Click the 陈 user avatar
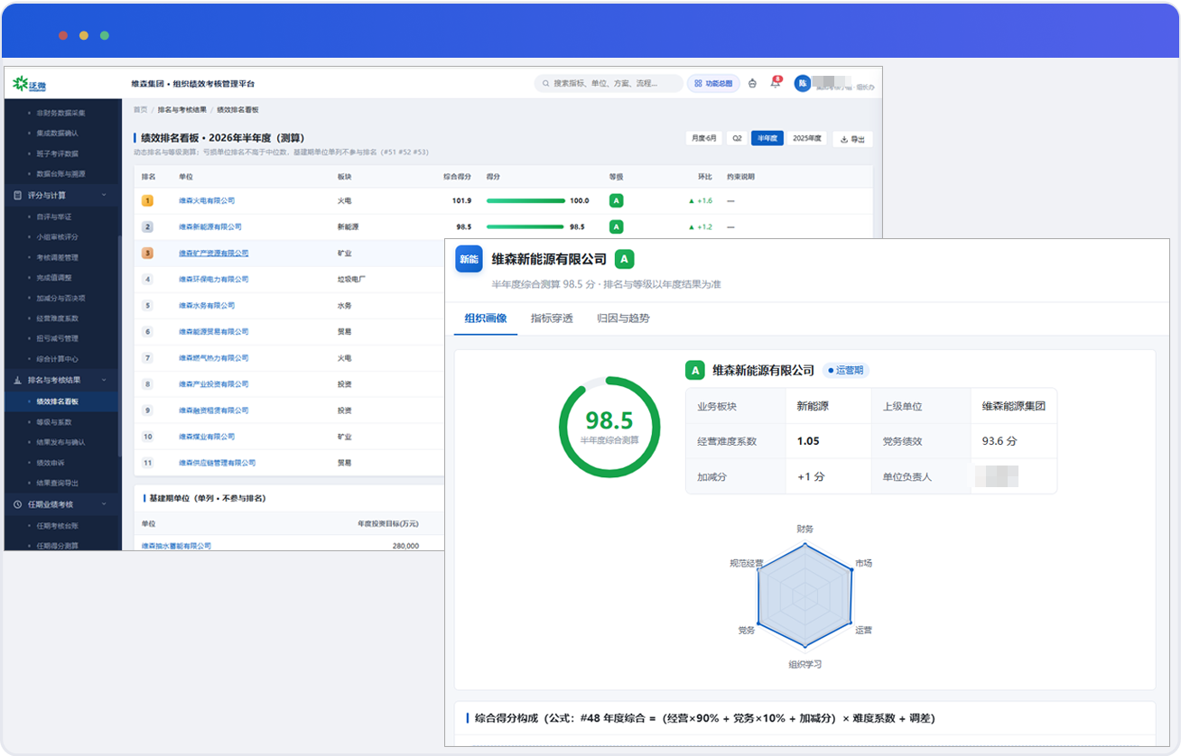The width and height of the screenshot is (1181, 756). pos(802,83)
